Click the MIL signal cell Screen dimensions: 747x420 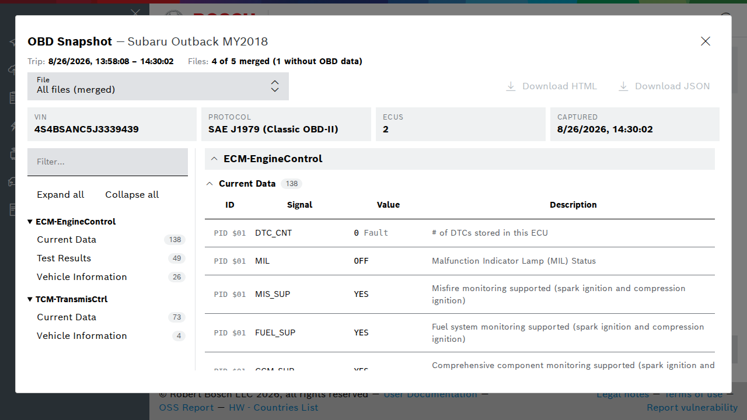(263, 261)
